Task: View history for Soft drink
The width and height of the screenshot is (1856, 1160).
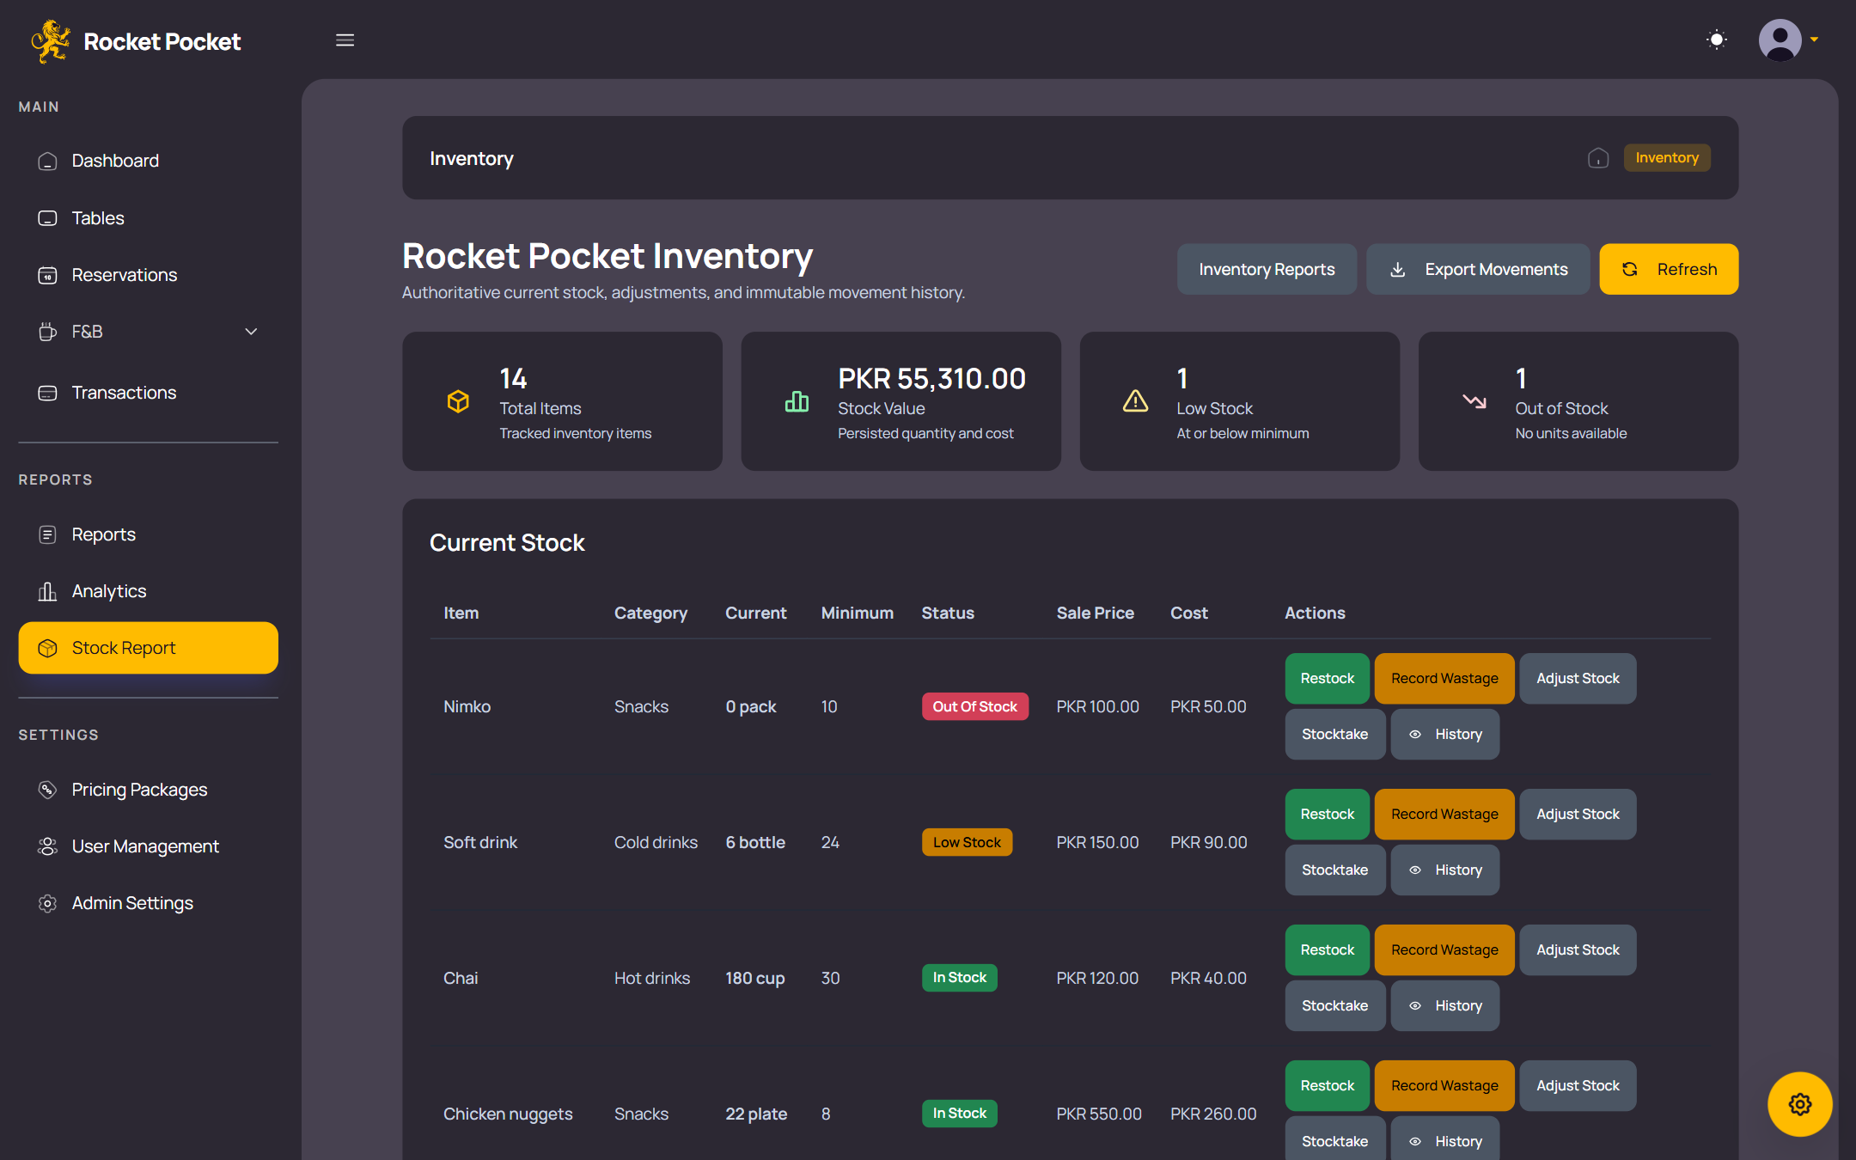Action: pyautogui.click(x=1445, y=870)
